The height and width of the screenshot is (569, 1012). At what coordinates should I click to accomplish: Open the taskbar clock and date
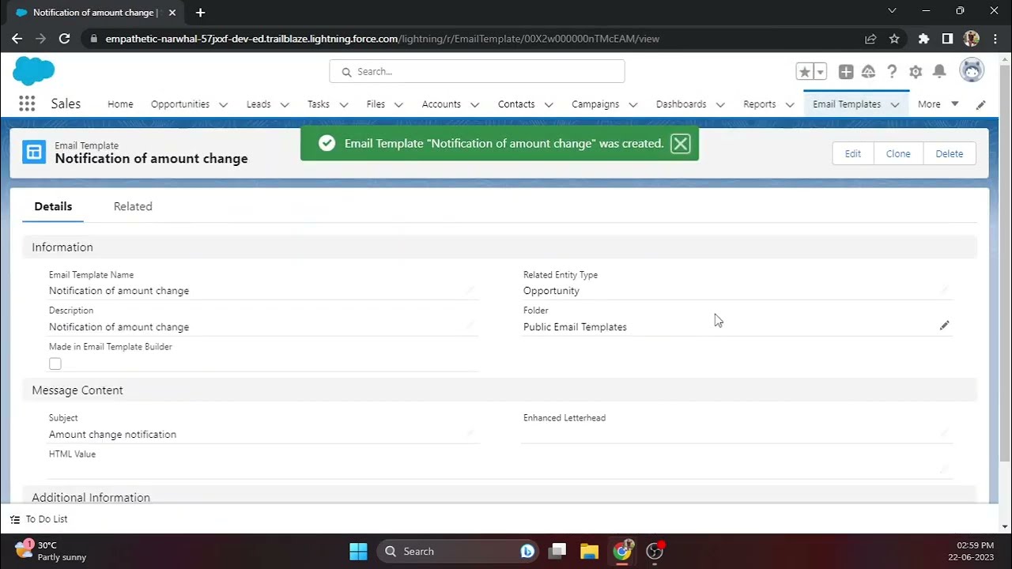970,551
